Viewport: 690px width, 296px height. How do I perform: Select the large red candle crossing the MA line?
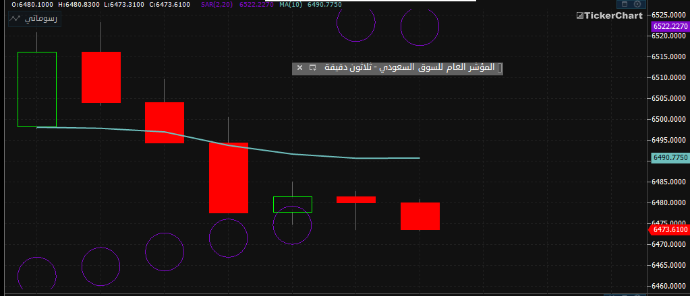pyautogui.click(x=229, y=178)
